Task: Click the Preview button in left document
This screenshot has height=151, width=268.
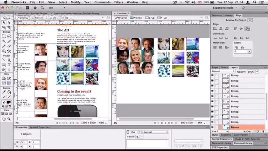Action: (x=38, y=18)
